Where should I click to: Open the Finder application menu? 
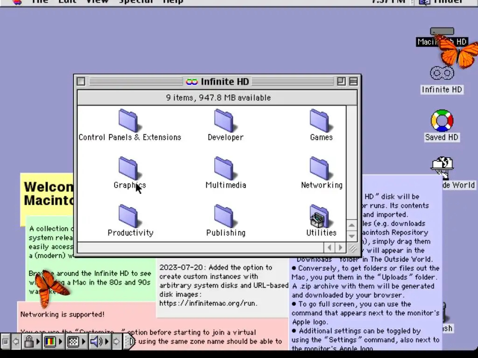[x=442, y=1]
